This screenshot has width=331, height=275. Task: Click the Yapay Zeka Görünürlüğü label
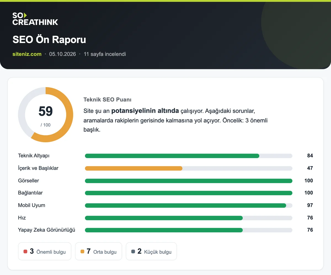[47, 230]
